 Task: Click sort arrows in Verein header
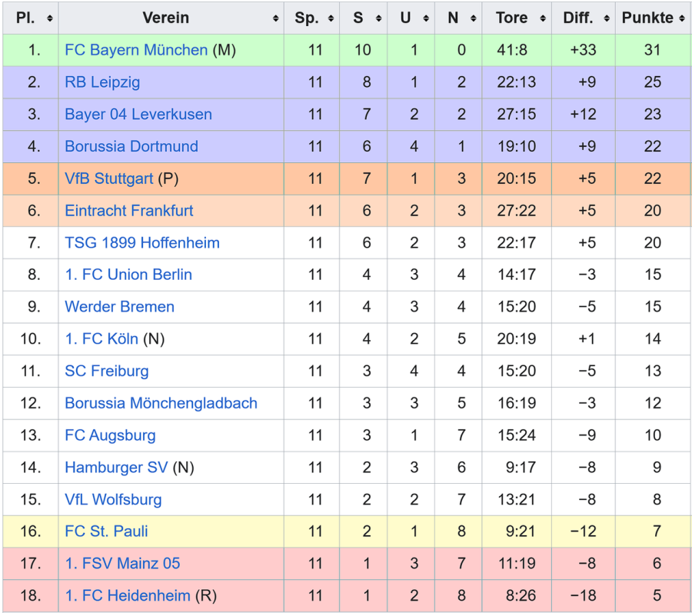pyautogui.click(x=276, y=18)
